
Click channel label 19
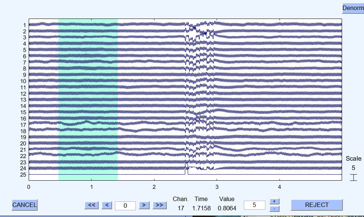(x=23, y=137)
